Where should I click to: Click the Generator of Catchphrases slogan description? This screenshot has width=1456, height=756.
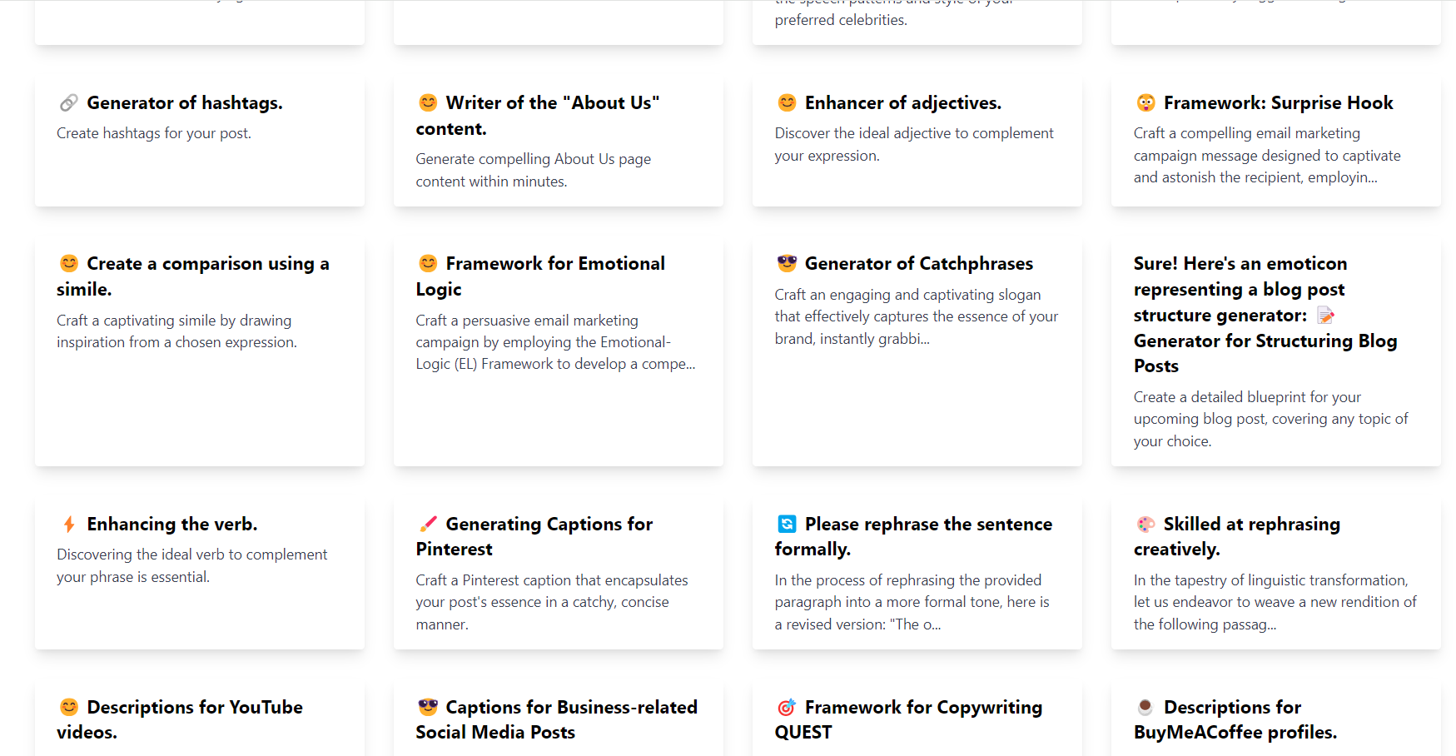pyautogui.click(x=916, y=316)
